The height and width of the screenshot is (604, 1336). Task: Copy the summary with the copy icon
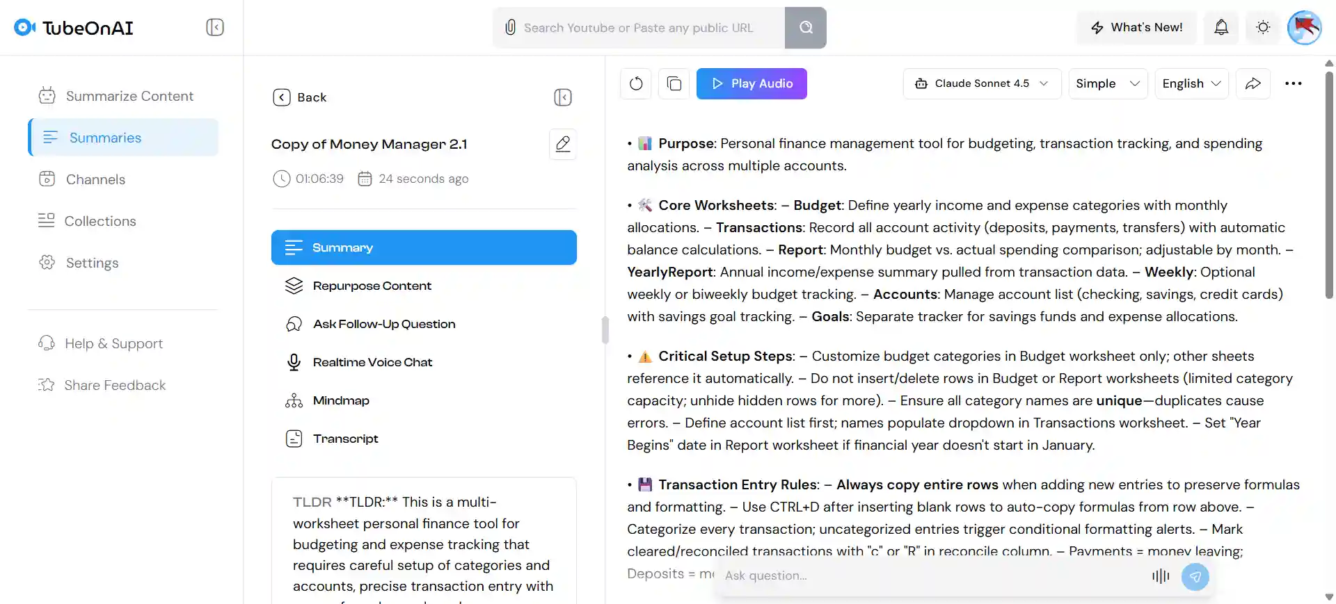[674, 83]
